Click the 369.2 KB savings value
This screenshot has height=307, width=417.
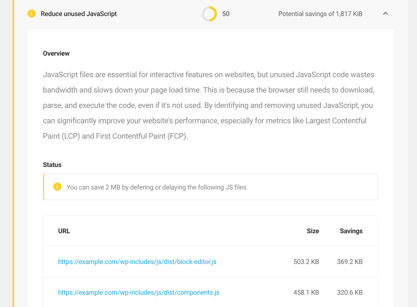350,262
